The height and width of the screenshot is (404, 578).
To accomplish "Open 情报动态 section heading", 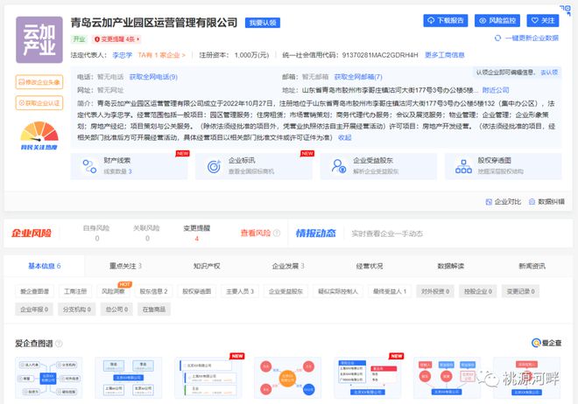I will click(315, 233).
